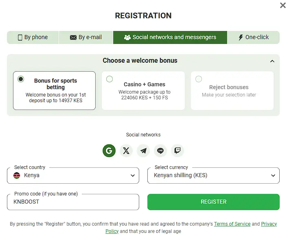
Task: Open the Select currency dropdown
Action: coord(213,176)
